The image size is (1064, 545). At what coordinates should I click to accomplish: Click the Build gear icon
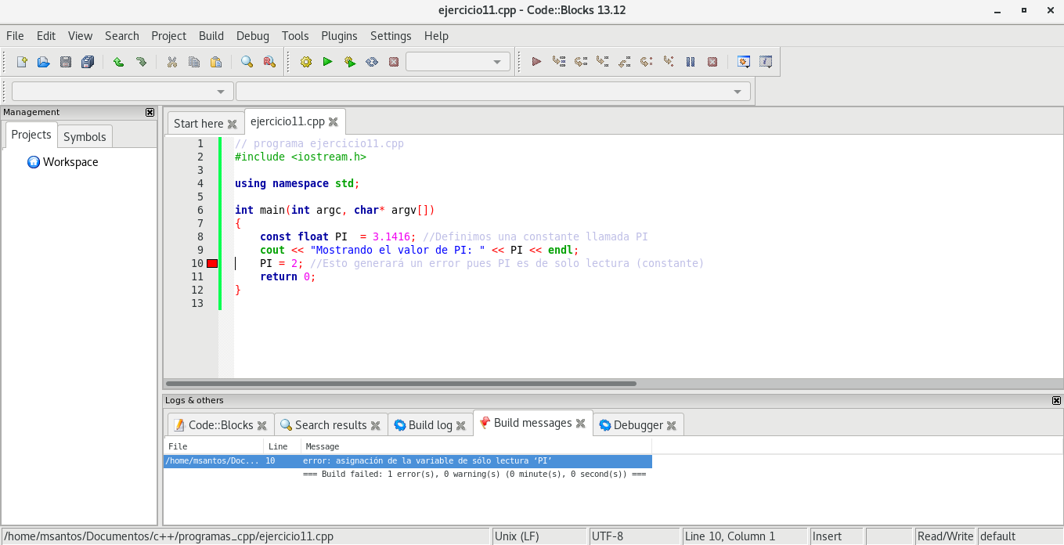click(x=306, y=62)
